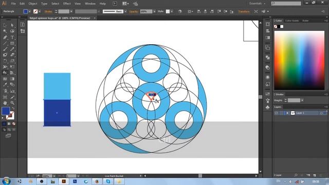The image size is (329, 185).
Task: Open the opacity percentage dropdown arrow
Action: point(154,11)
